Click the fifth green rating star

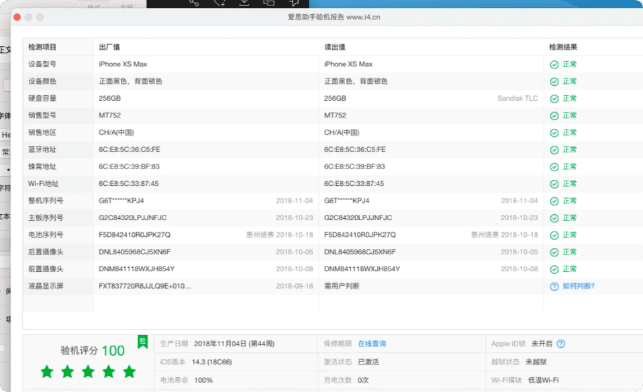click(x=129, y=371)
